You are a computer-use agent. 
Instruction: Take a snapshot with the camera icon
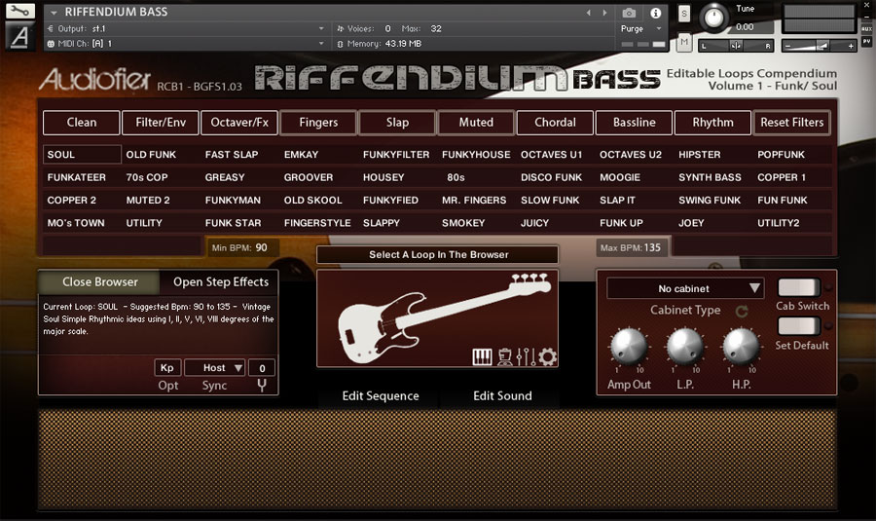629,13
